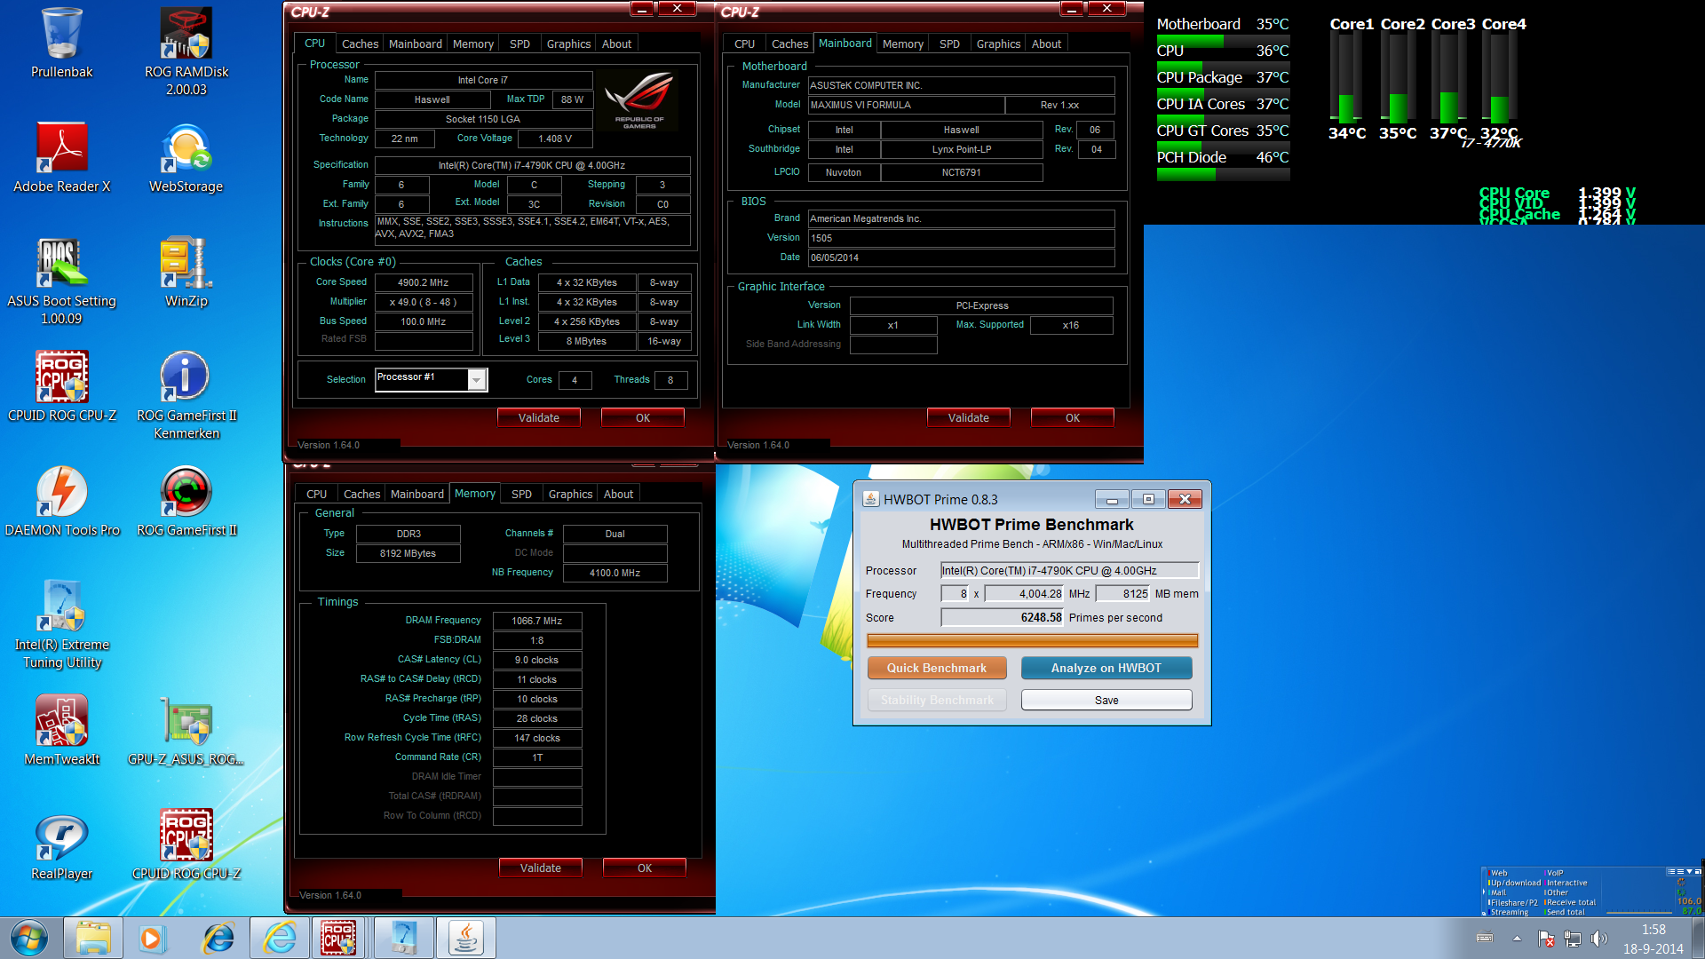Viewport: 1705px width, 959px height.
Task: Click BIOS Version value 1505
Action: 961,238
